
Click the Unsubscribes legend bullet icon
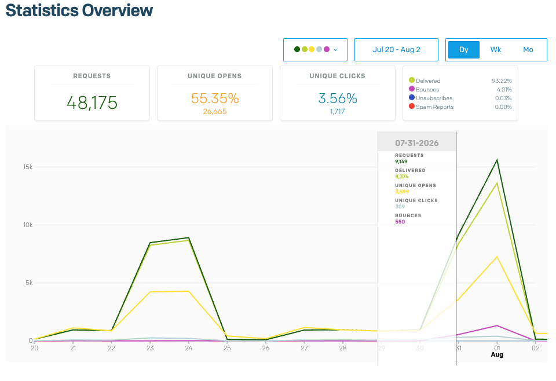coord(412,97)
